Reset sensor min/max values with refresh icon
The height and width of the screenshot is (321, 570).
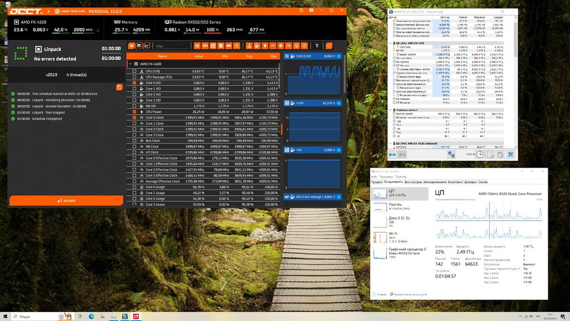coord(329,46)
